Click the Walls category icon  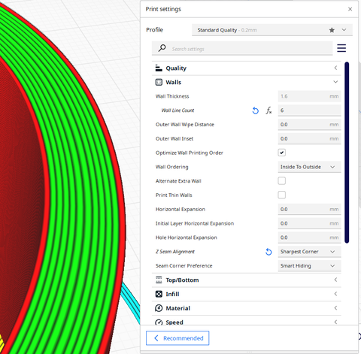[159, 82]
